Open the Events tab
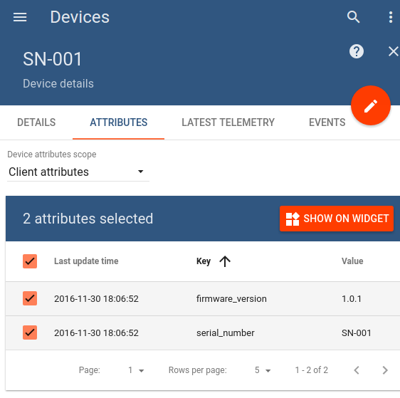This screenshot has height=398, width=400. 327,122
